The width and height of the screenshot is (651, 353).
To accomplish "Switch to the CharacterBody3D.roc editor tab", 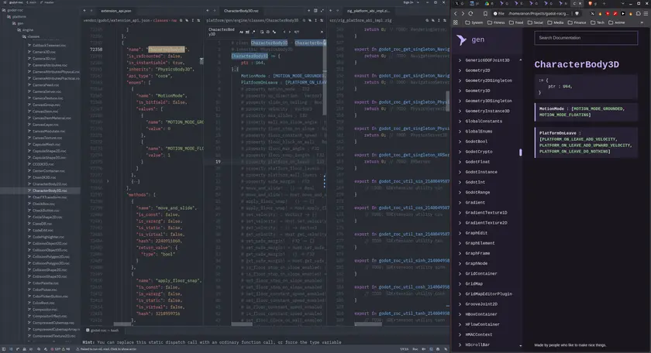I will point(242,11).
